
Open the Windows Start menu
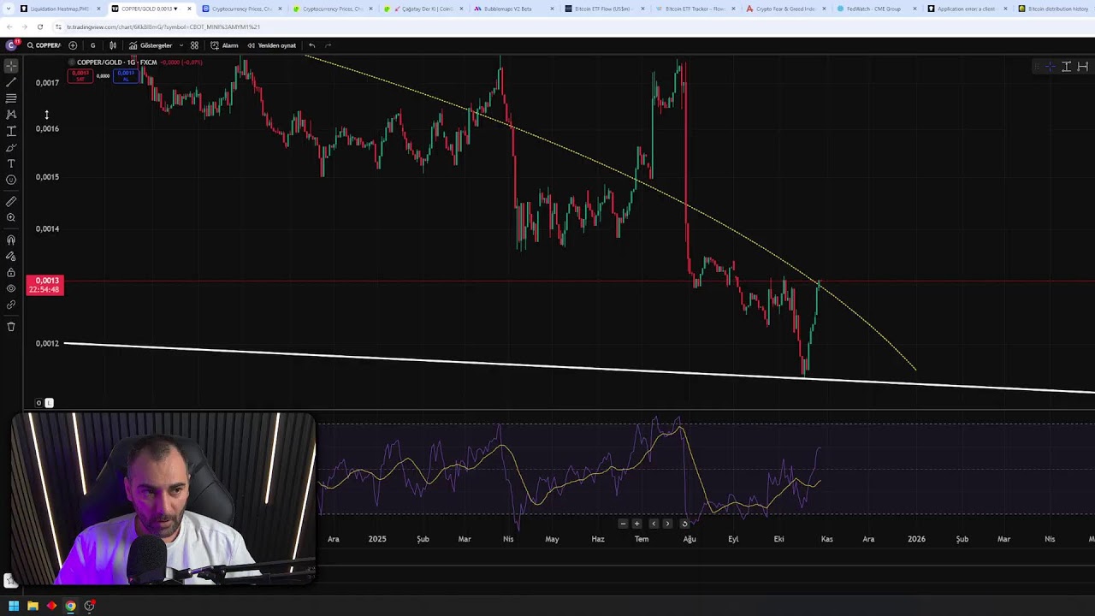click(x=14, y=606)
